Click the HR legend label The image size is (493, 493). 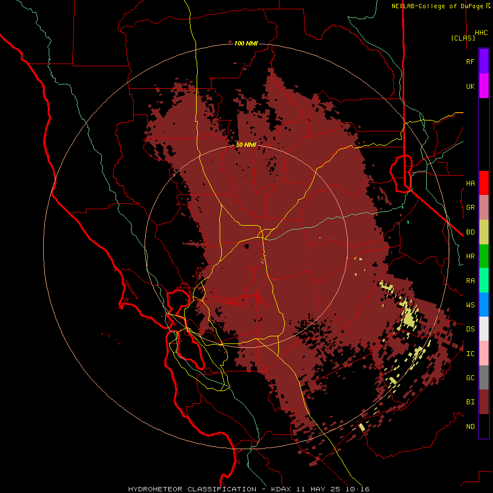[470, 256]
